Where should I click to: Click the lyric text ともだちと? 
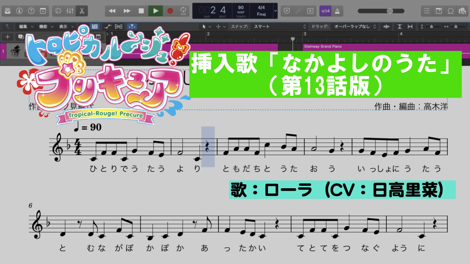pos(246,169)
